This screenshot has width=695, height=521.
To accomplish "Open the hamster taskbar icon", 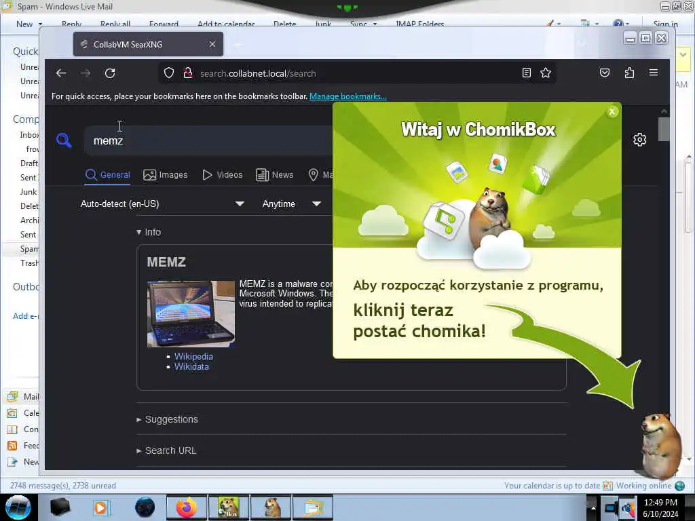I will coord(270,507).
